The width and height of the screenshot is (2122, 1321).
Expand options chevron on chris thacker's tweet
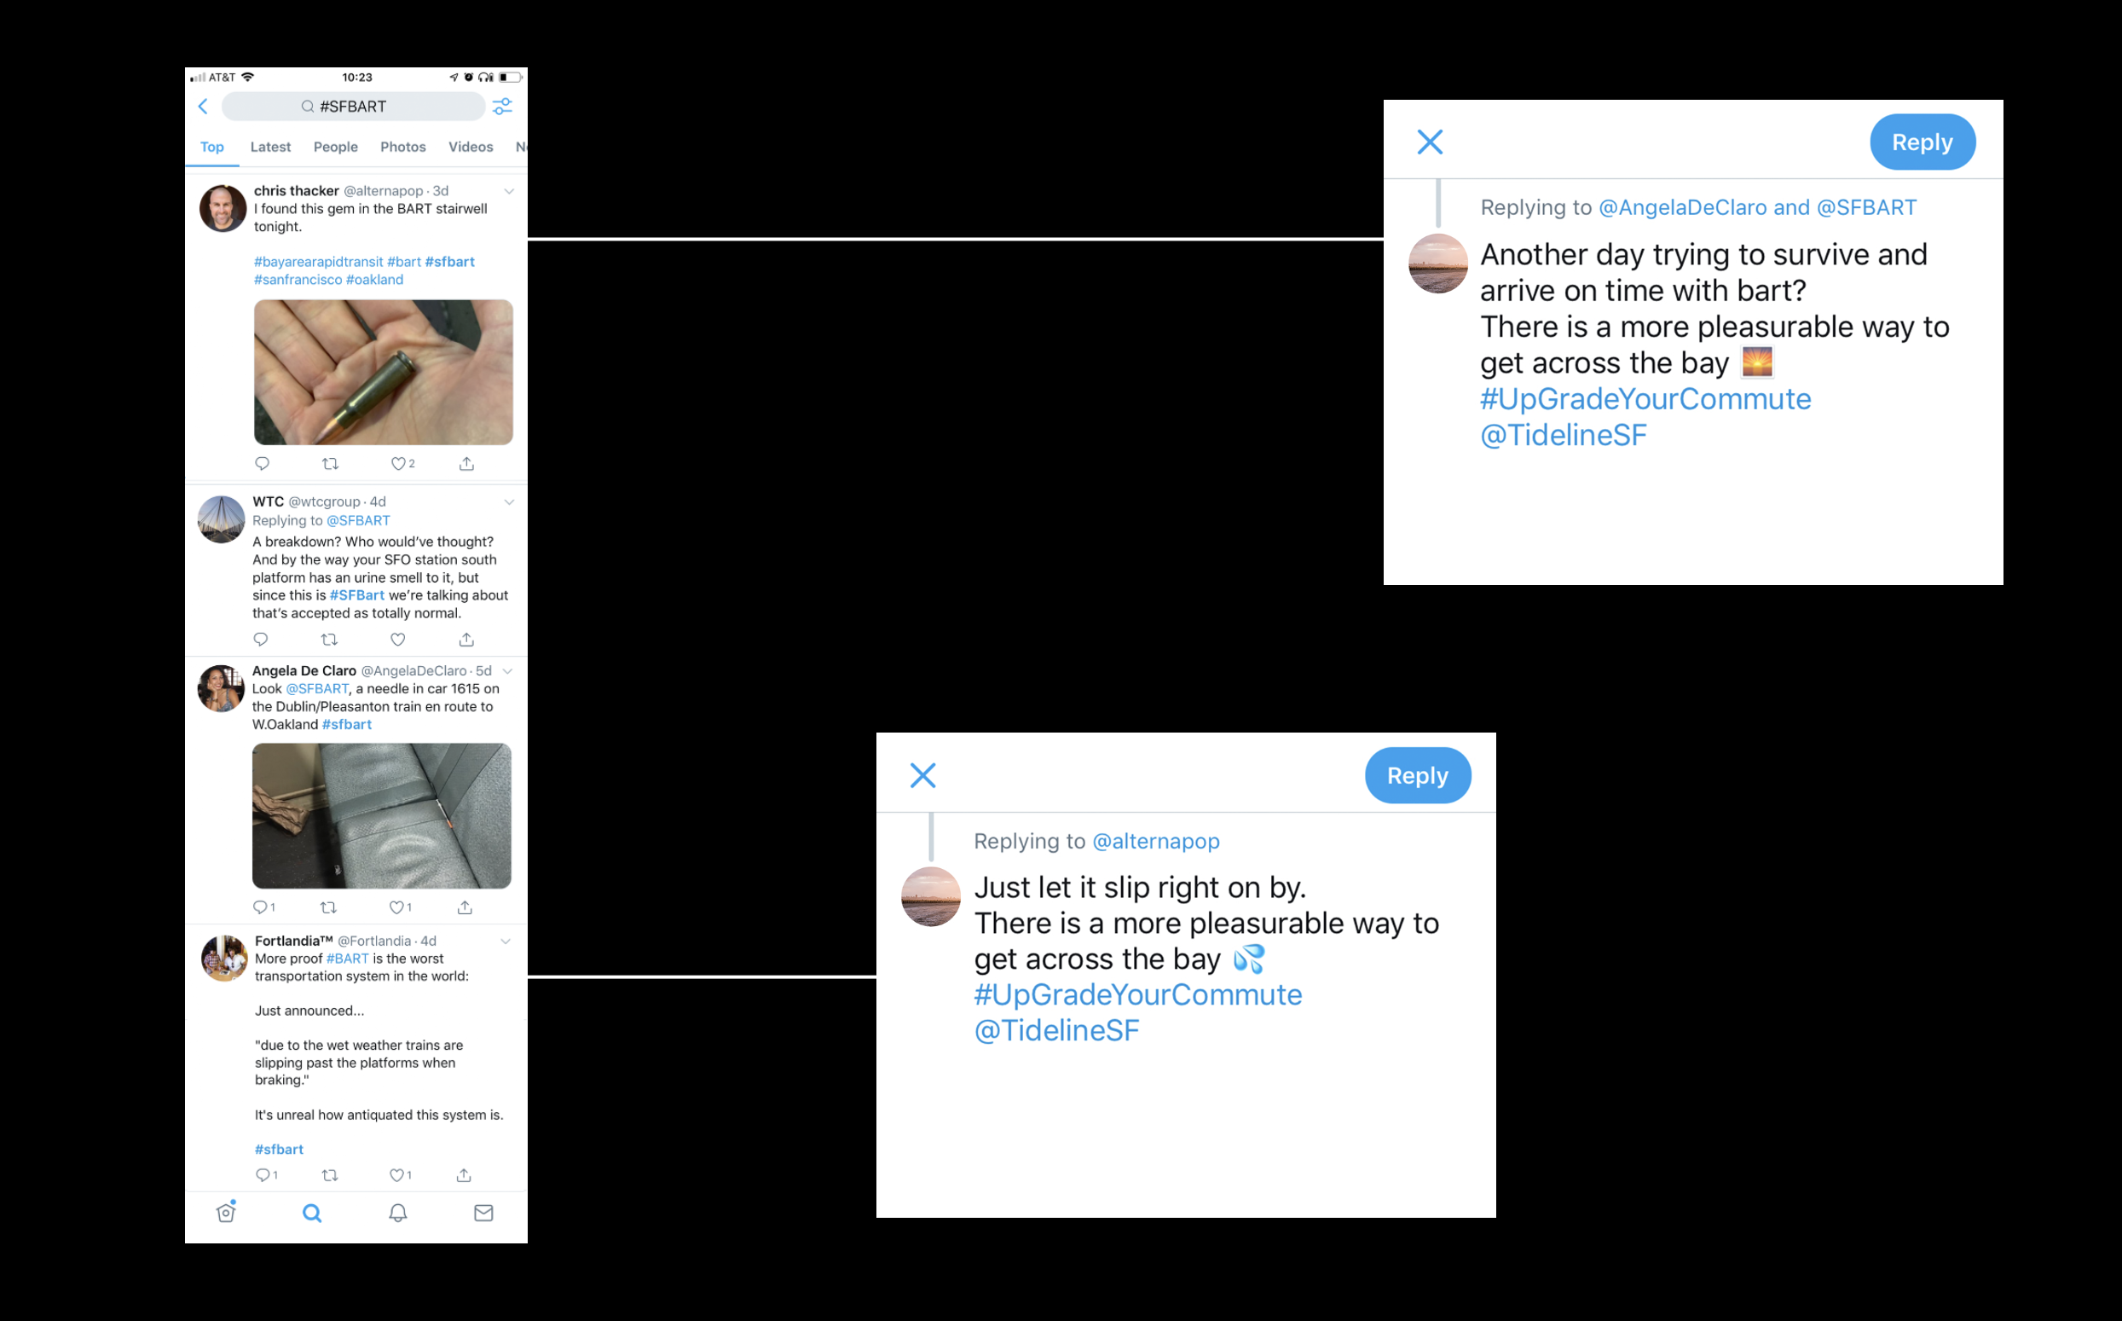tap(509, 191)
